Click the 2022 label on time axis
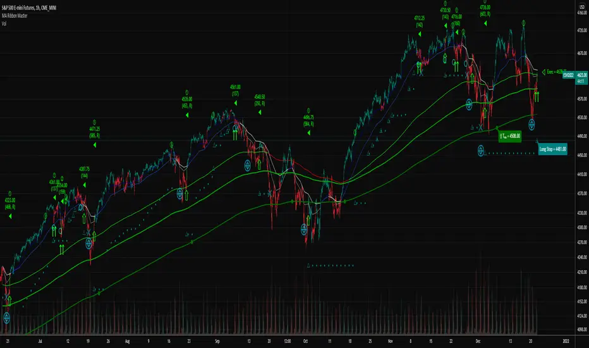 (566, 341)
